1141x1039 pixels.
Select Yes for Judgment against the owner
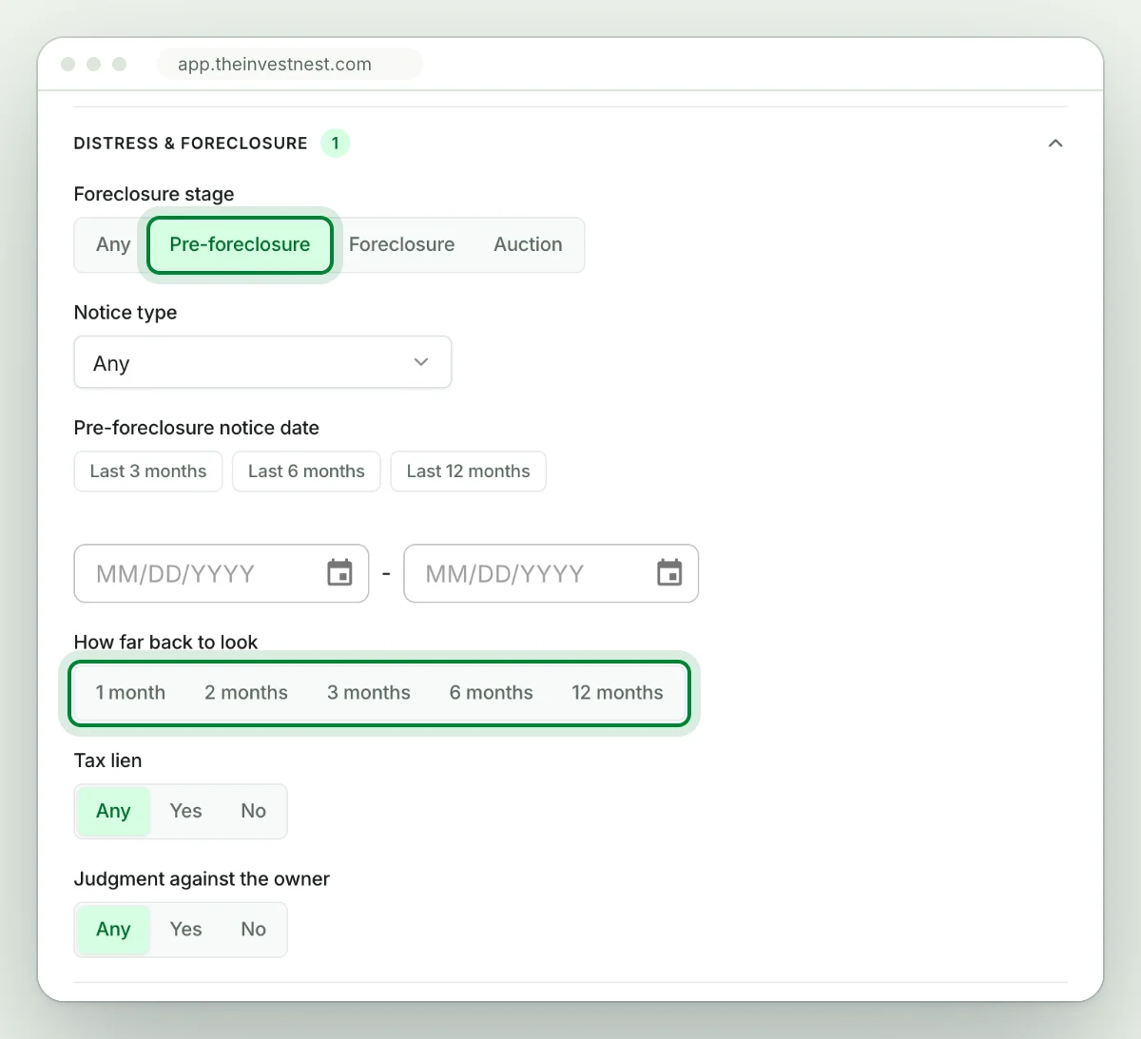(x=185, y=929)
